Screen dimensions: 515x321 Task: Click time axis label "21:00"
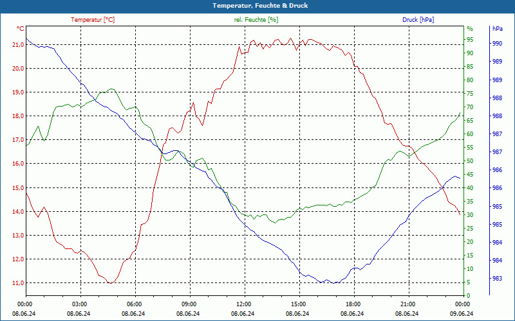click(407, 304)
